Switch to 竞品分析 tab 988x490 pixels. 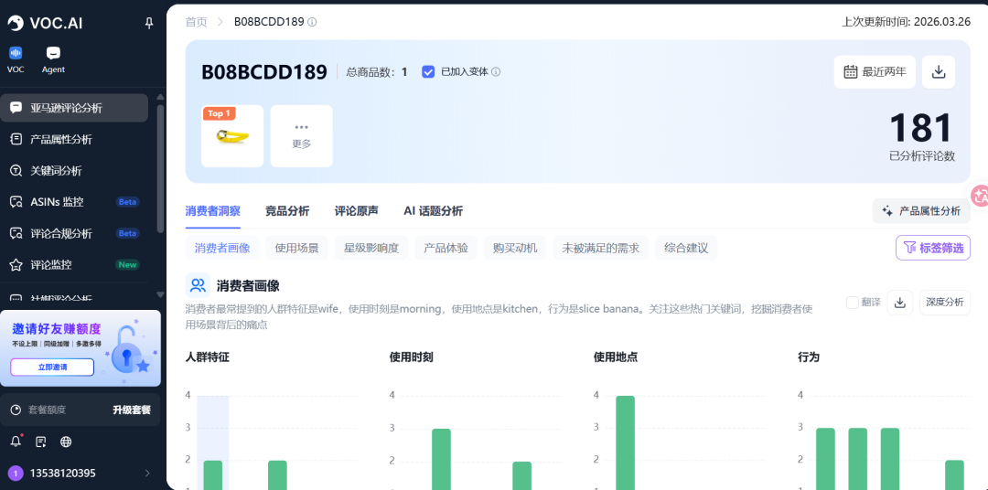287,211
